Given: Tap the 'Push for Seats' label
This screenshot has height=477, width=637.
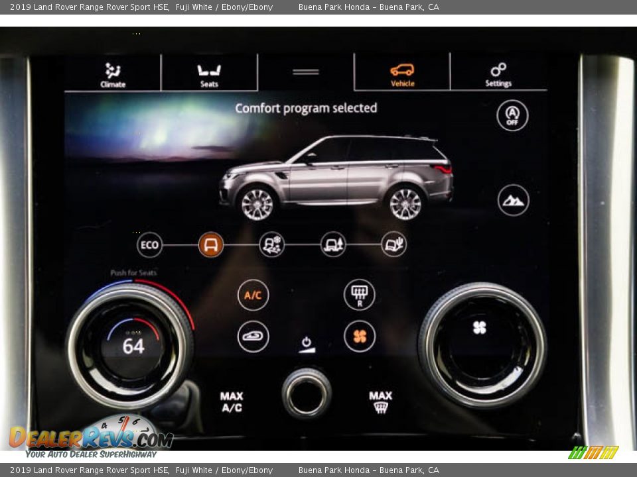Looking at the screenshot, I should pos(133,273).
